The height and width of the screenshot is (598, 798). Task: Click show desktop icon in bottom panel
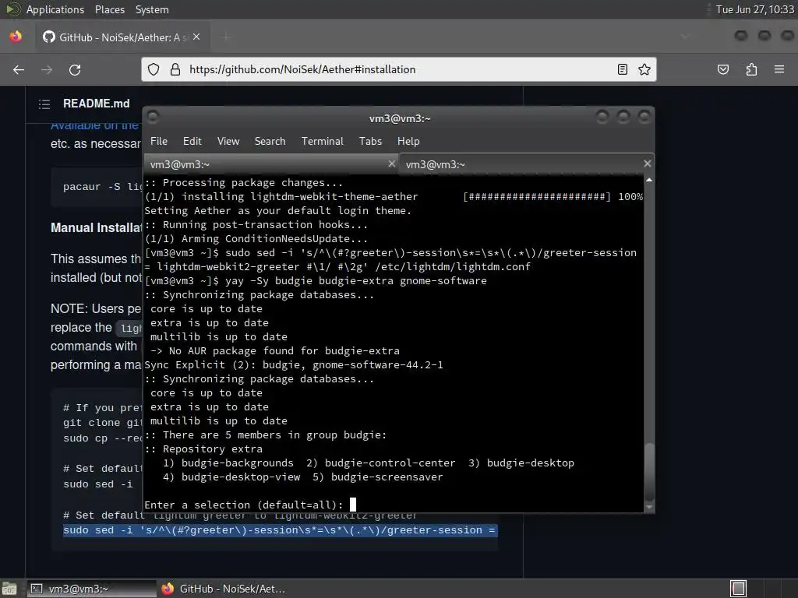[9, 589]
